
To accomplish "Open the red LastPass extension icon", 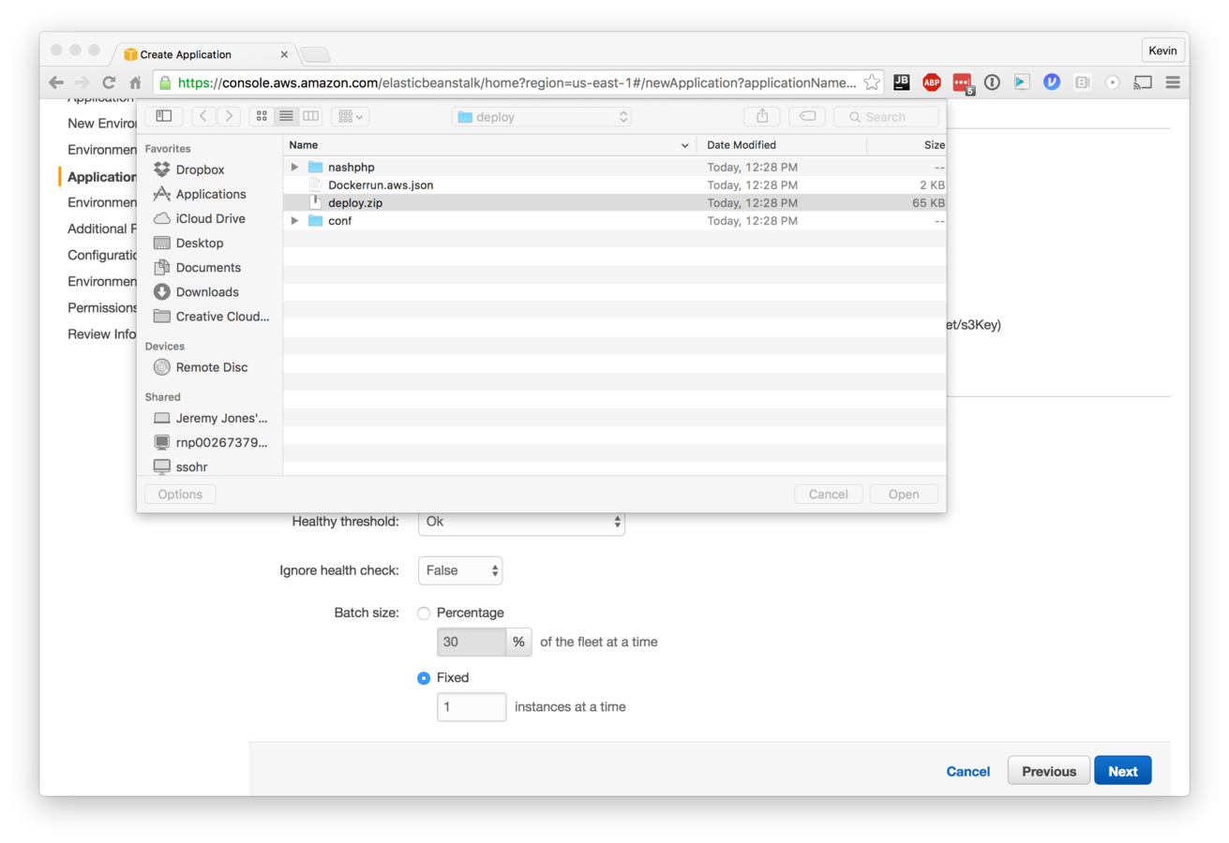I will [963, 82].
